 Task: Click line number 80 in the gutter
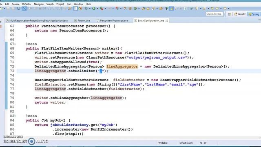pyautogui.click(x=12, y=102)
